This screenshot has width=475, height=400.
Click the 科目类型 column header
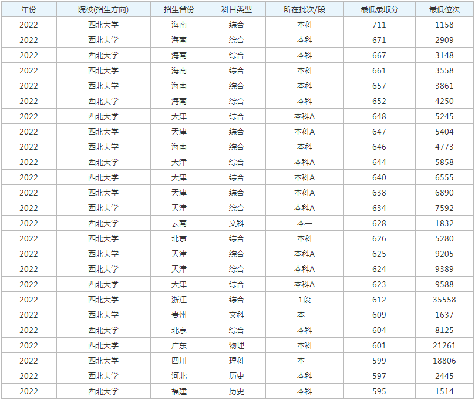pyautogui.click(x=237, y=9)
